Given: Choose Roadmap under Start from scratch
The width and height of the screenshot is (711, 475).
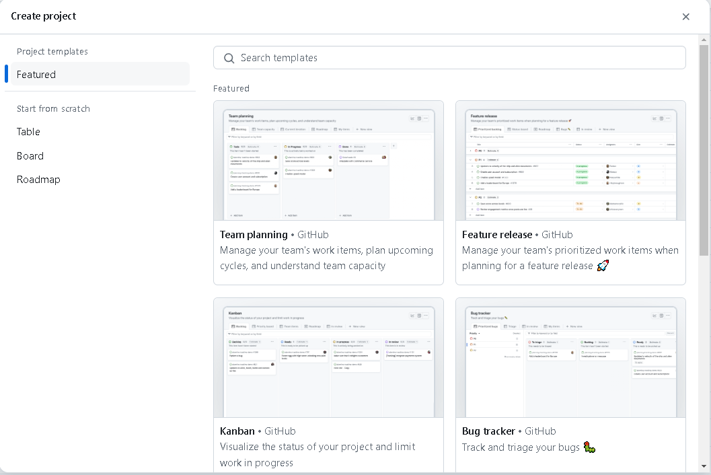Looking at the screenshot, I should 38,179.
